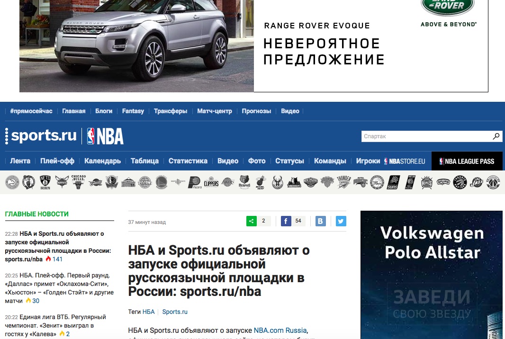Switch to the Плей-офф tab

coord(57,161)
